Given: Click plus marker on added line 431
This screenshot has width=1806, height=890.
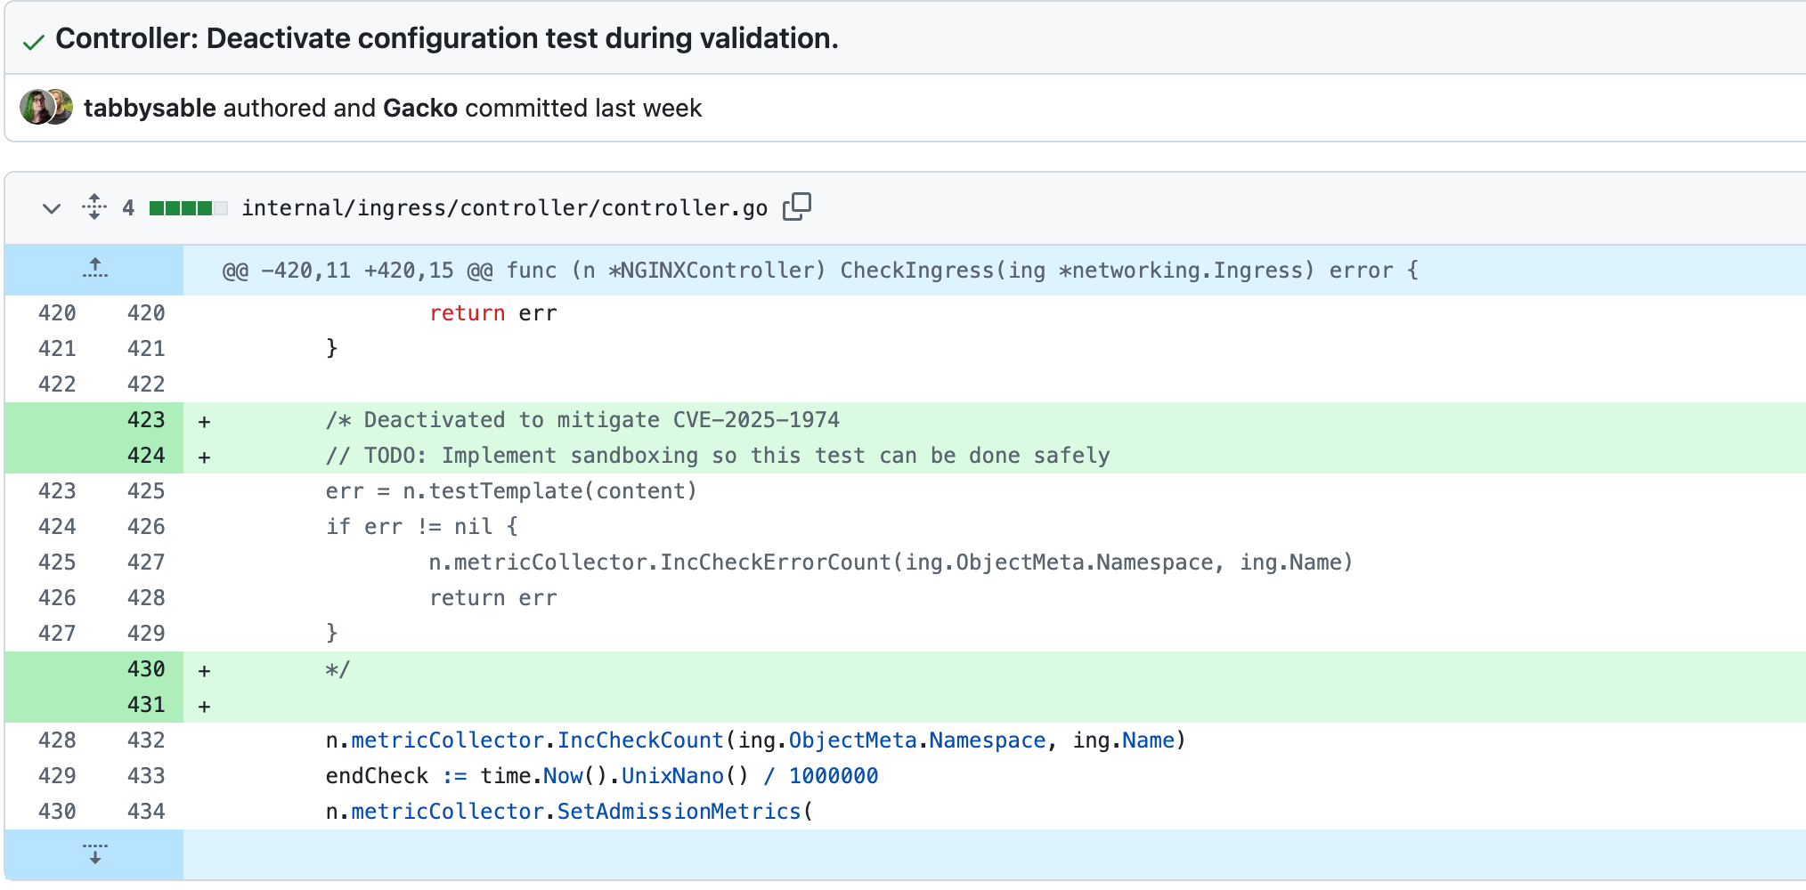Looking at the screenshot, I should tap(205, 706).
